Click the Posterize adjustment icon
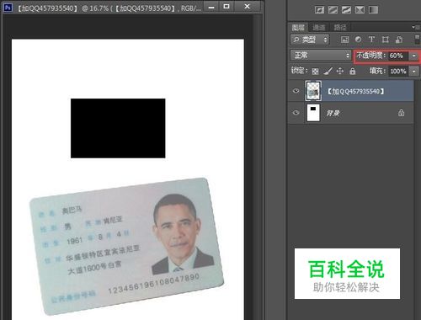 coord(333,10)
